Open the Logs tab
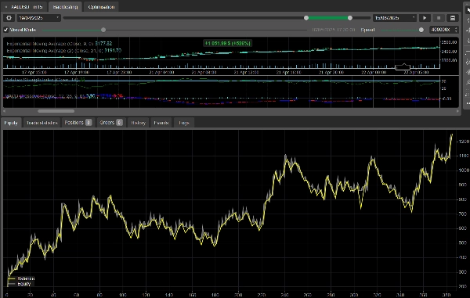 (184, 123)
